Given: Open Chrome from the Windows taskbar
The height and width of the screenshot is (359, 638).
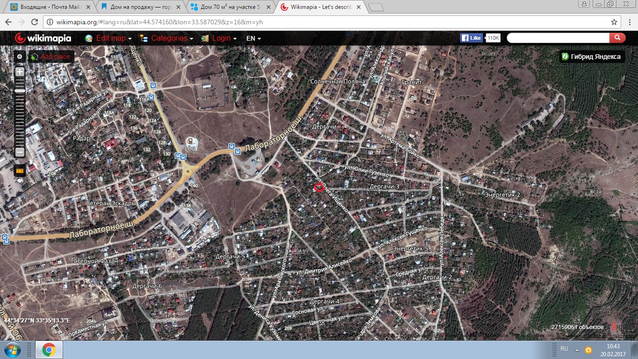Looking at the screenshot, I should pos(49,350).
